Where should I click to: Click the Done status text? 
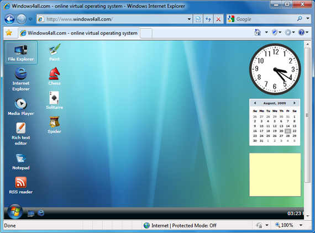(x=10, y=226)
